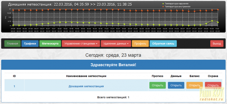This screenshot has height=104, width=227.
Task: Open the Метеокарта page
Action: coord(50,44)
